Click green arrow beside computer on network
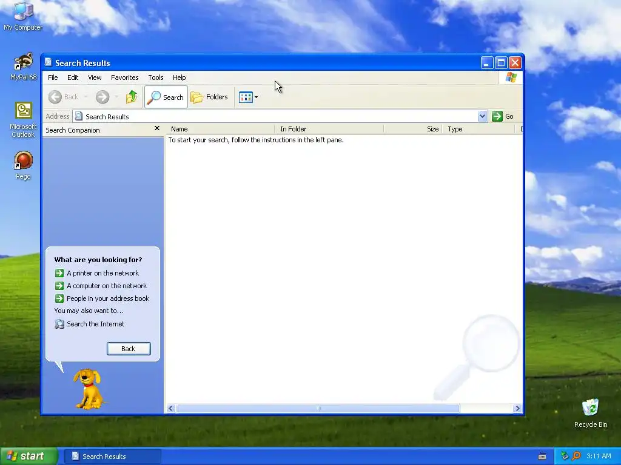621x465 pixels. point(59,286)
